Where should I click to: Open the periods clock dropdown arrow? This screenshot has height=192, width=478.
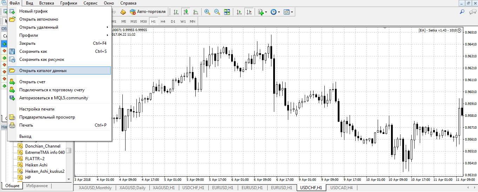279,12
